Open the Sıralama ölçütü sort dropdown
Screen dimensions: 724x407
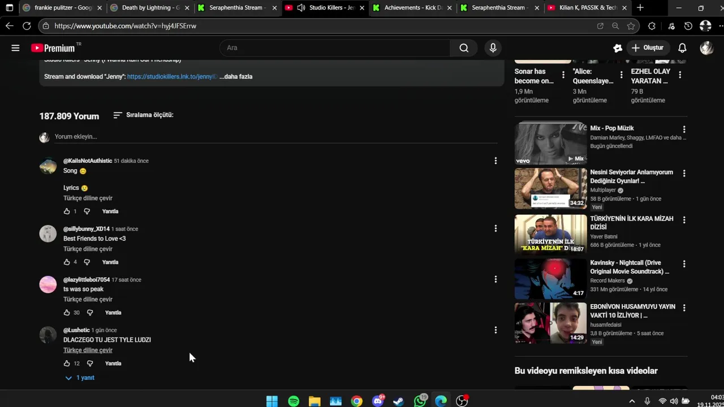143,115
